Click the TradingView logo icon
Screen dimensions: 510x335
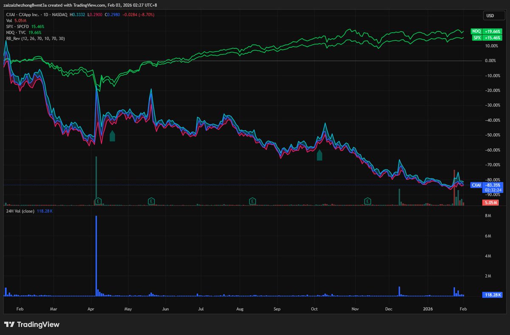[9, 324]
